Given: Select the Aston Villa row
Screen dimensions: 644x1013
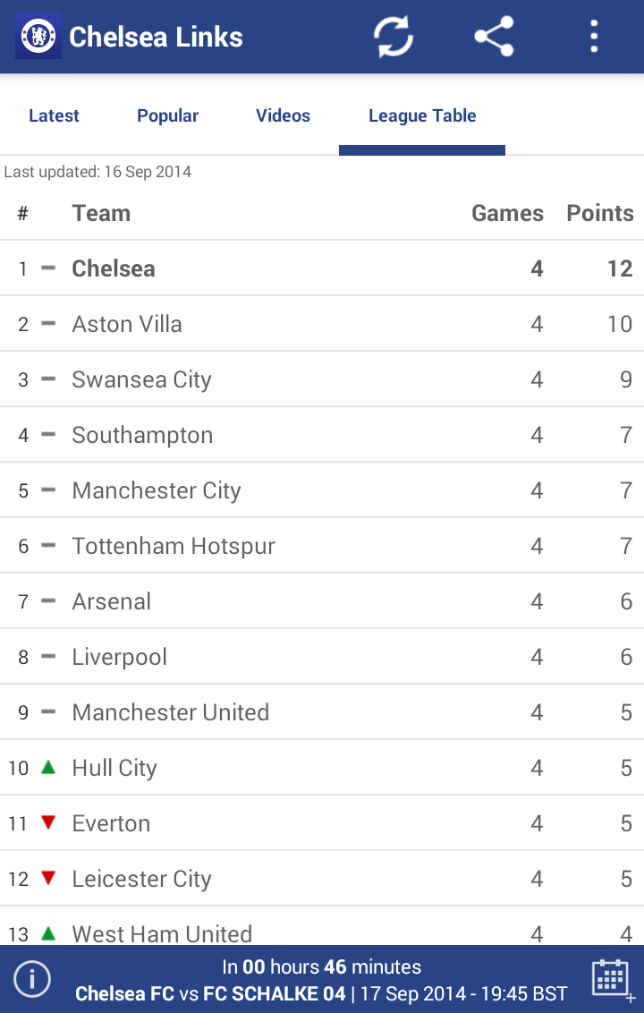Looking at the screenshot, I should [322, 324].
